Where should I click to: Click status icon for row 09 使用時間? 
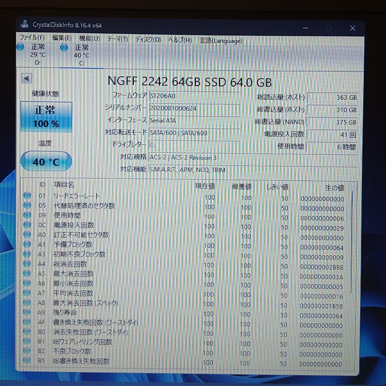coord(27,215)
